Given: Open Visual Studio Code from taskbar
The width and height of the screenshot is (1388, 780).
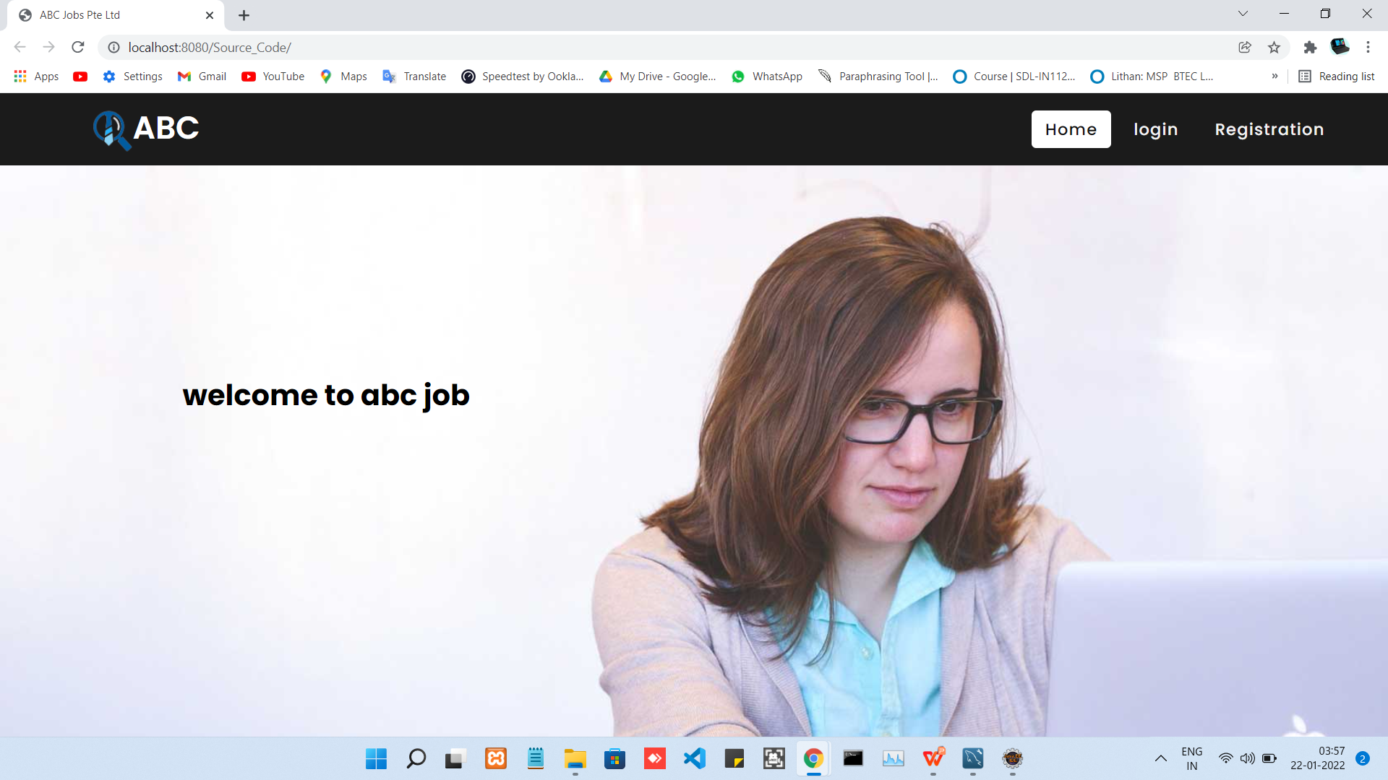Looking at the screenshot, I should pyautogui.click(x=694, y=758).
